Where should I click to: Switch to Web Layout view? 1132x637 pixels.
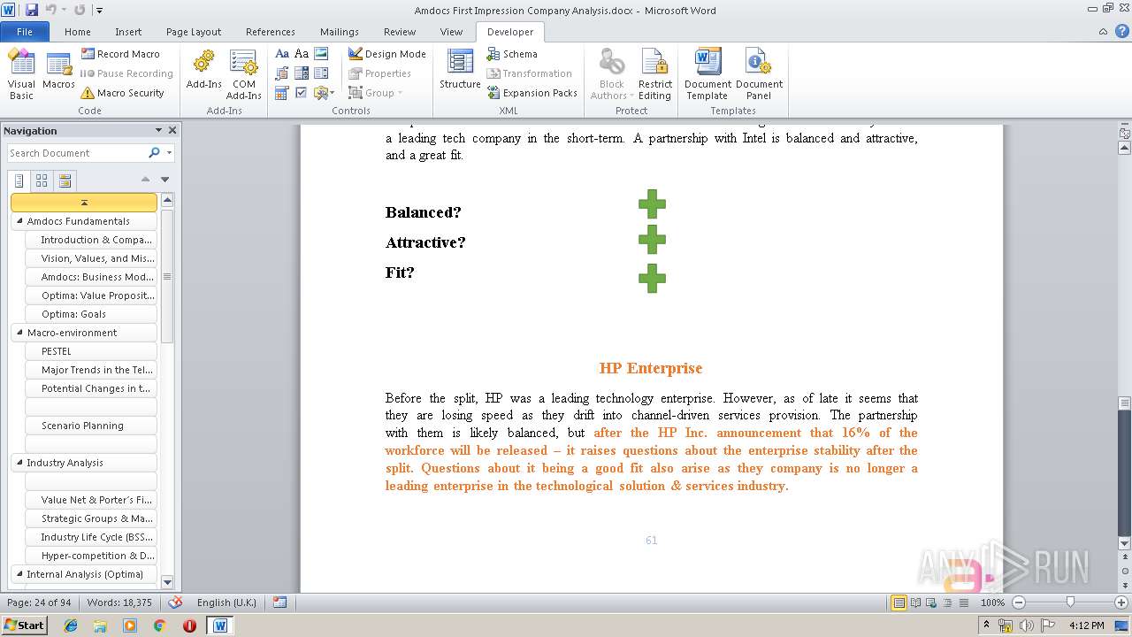tap(931, 602)
